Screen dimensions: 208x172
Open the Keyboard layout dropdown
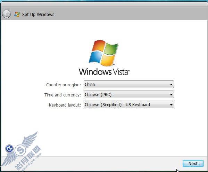click(x=129, y=104)
